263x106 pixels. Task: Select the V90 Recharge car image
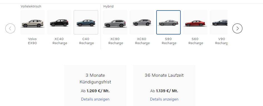tap(219, 22)
